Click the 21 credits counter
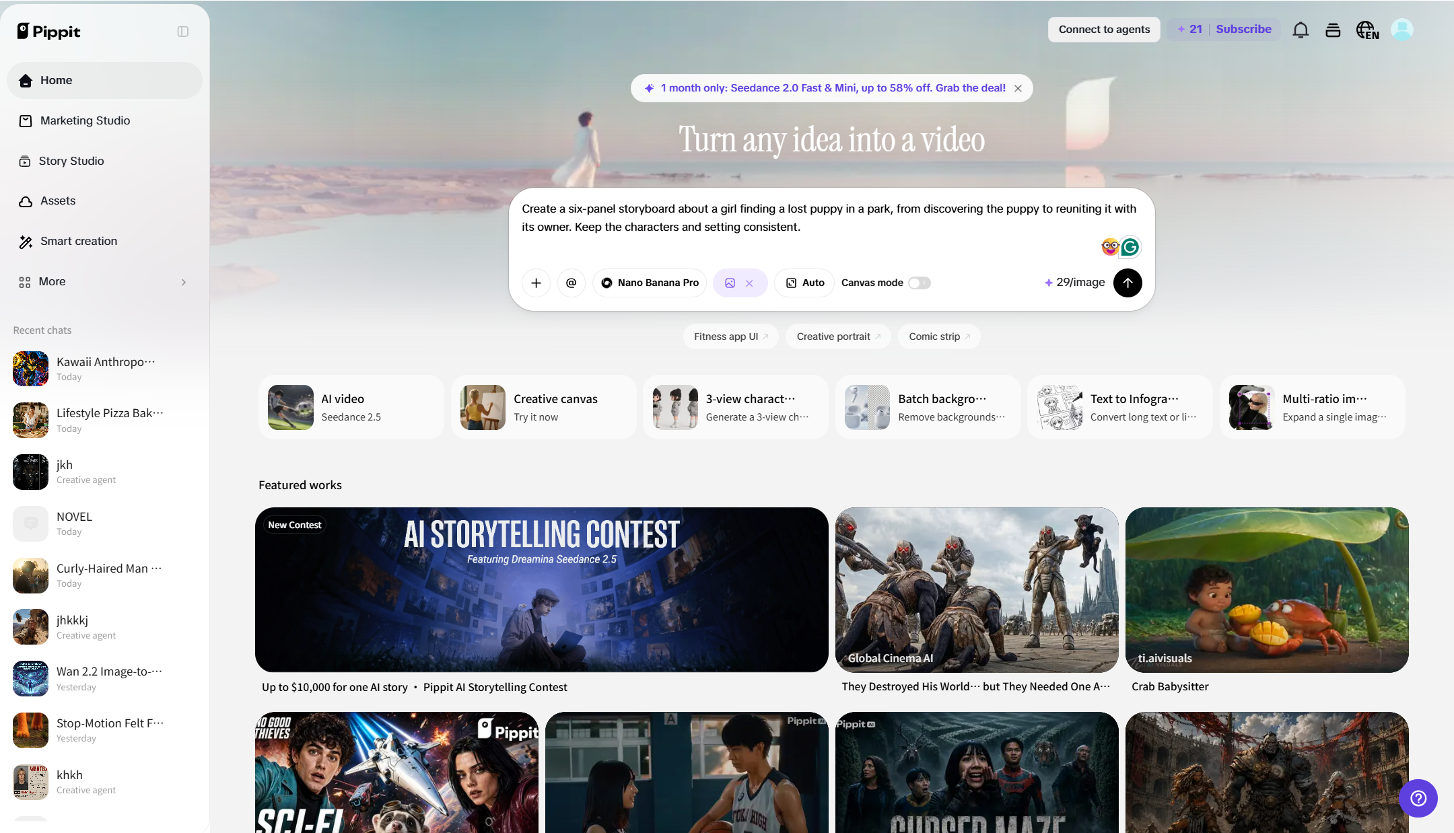1454x833 pixels. [x=1189, y=30]
